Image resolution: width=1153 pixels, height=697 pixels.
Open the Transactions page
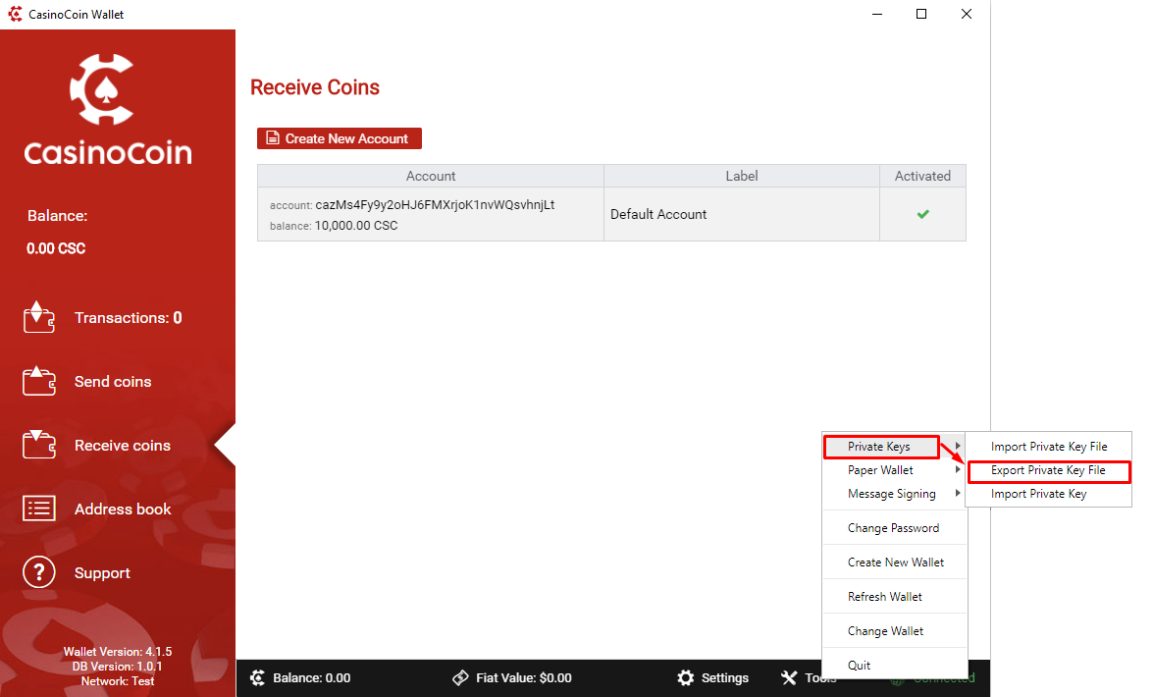click(x=128, y=318)
